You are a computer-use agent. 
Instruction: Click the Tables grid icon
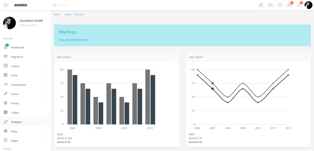click(6, 112)
